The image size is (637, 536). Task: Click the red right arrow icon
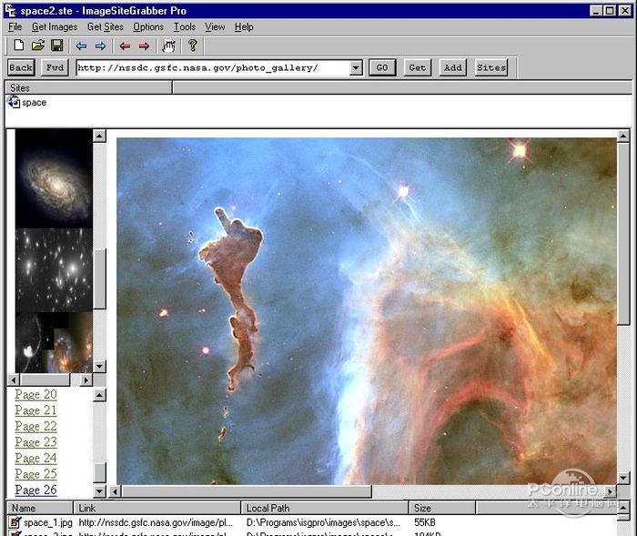coord(144,46)
